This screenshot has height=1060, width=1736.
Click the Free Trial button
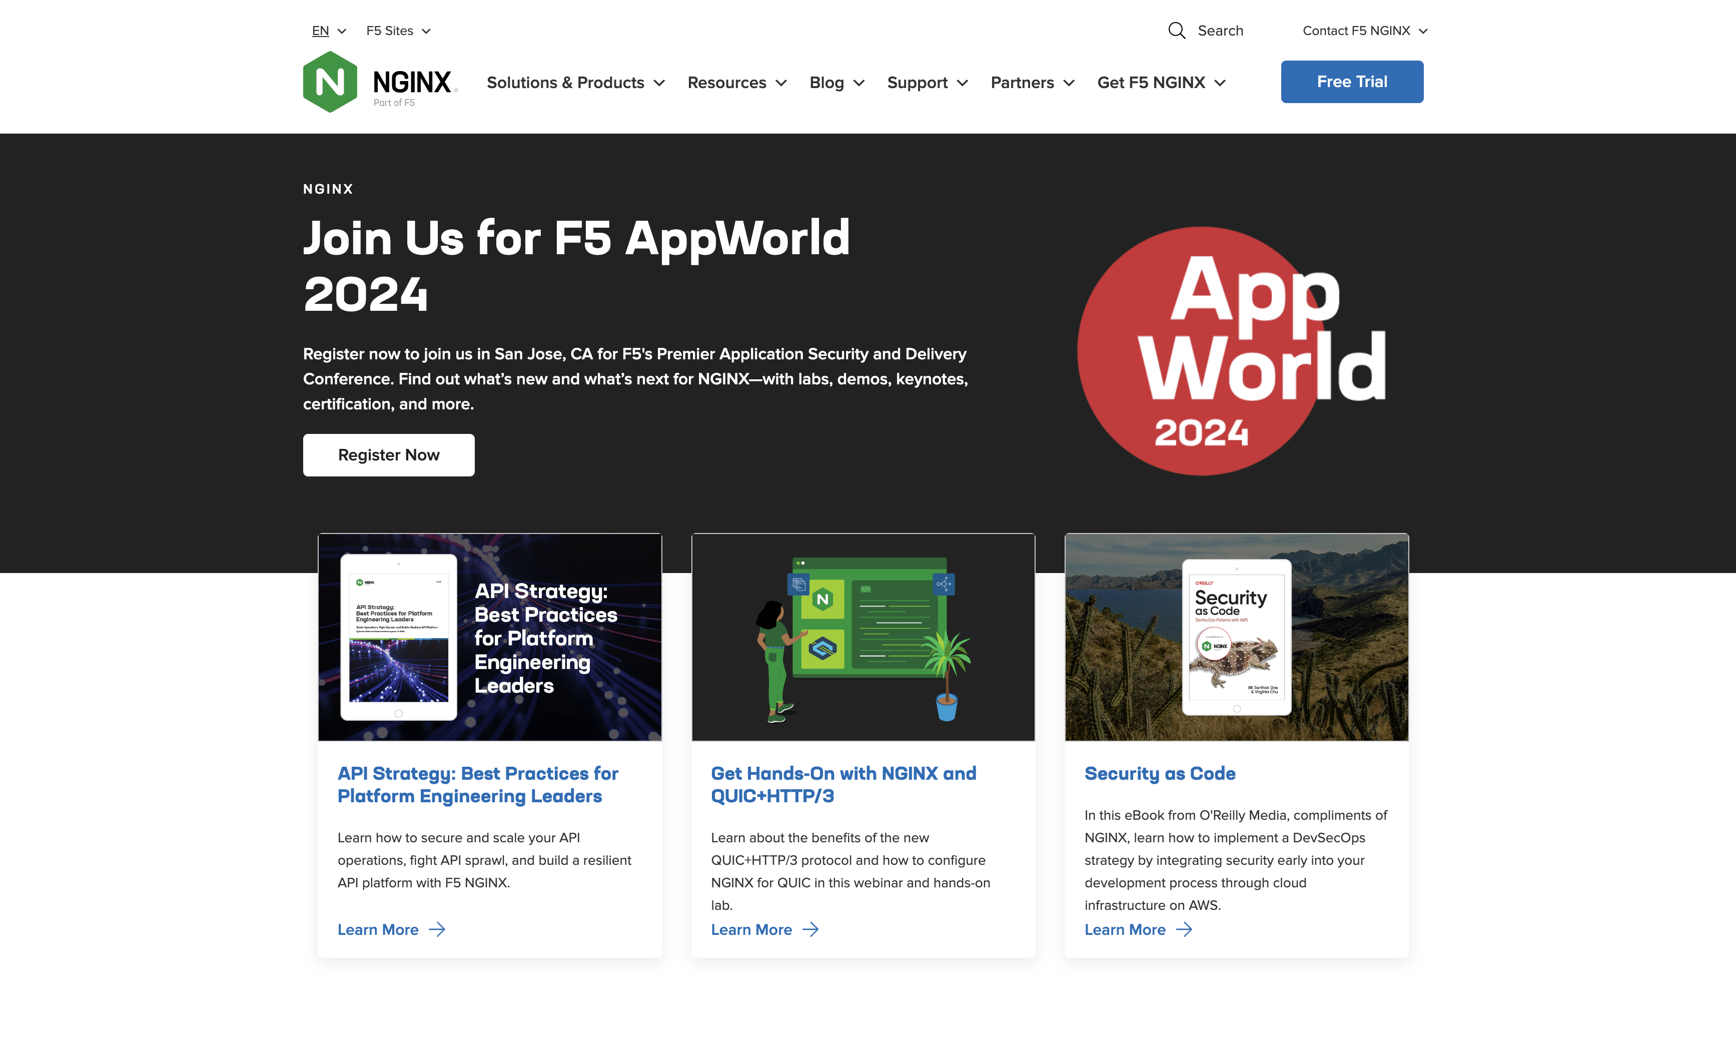pos(1352,82)
